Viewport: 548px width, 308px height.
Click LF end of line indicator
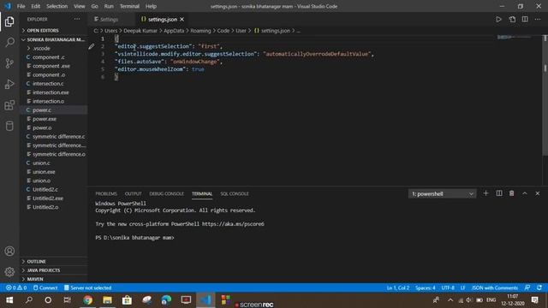click(462, 287)
